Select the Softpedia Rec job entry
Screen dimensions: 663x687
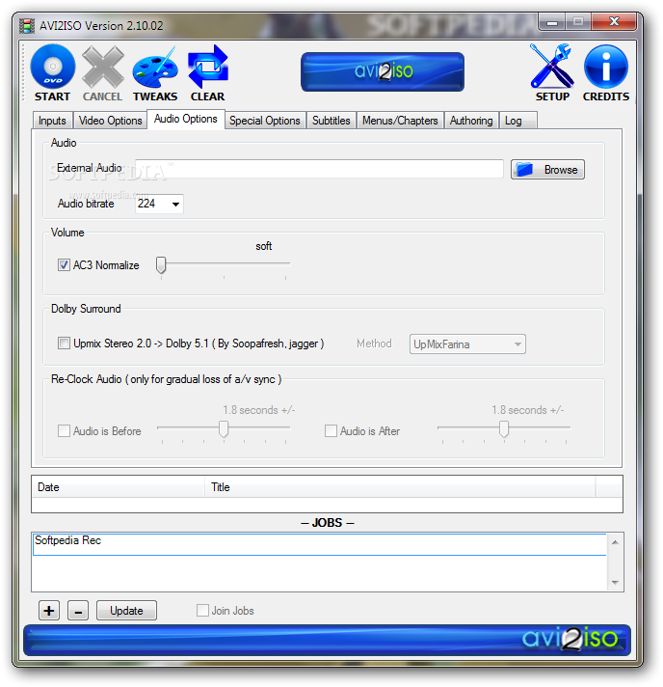(x=320, y=544)
